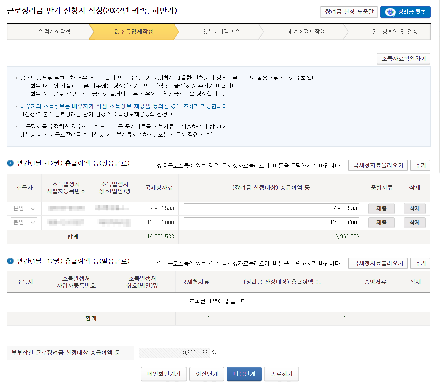Screen dimensions: 440x390
Task: Click 국세청자료불러오기 for 상용근로 income
Action: click(x=378, y=165)
